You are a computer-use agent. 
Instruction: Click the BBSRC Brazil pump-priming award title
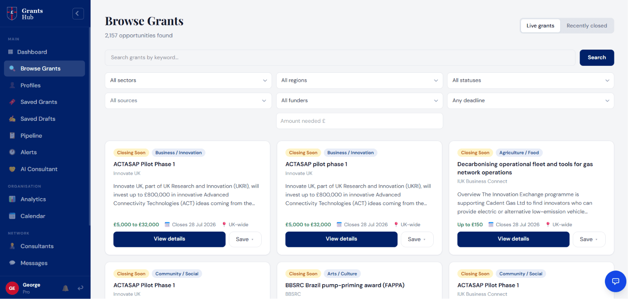[x=345, y=285]
